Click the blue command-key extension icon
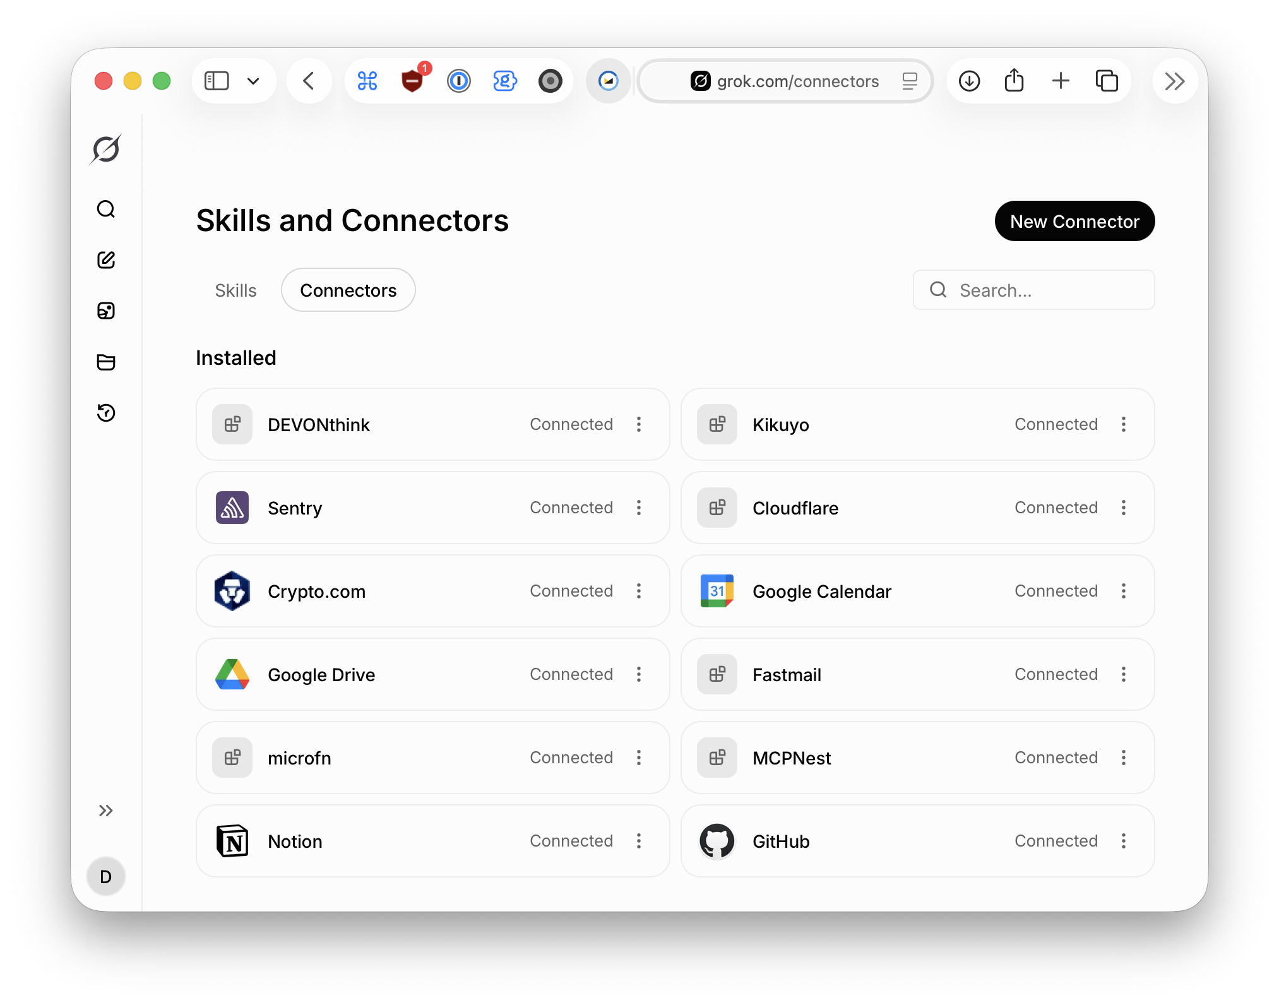The image size is (1279, 1005). (367, 81)
